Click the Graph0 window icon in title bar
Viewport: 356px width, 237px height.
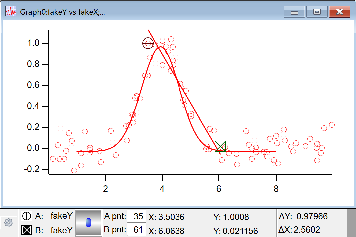click(x=11, y=12)
